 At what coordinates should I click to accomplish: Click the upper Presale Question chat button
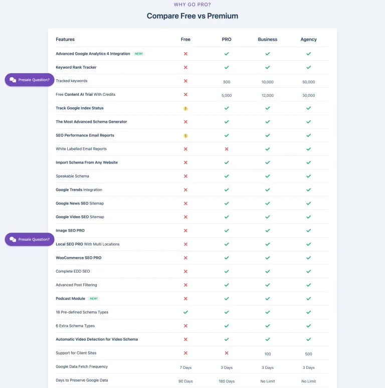(30, 80)
